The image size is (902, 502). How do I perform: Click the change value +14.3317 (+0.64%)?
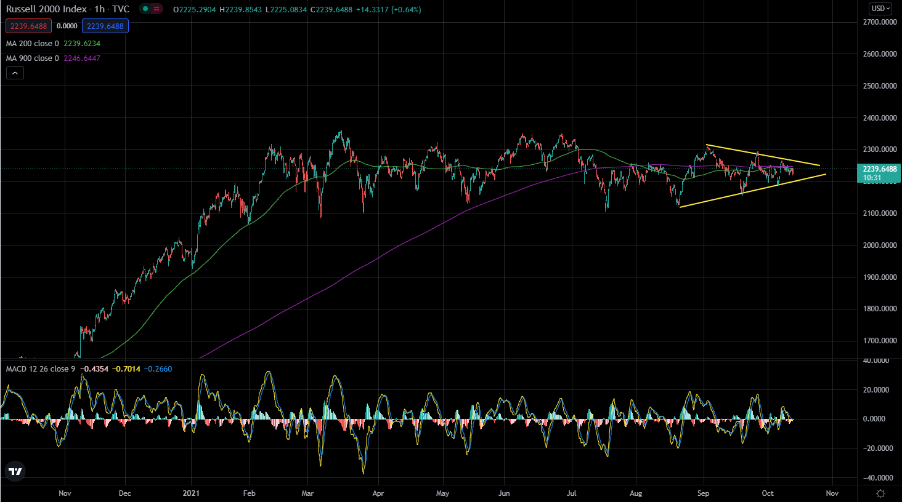click(x=389, y=10)
